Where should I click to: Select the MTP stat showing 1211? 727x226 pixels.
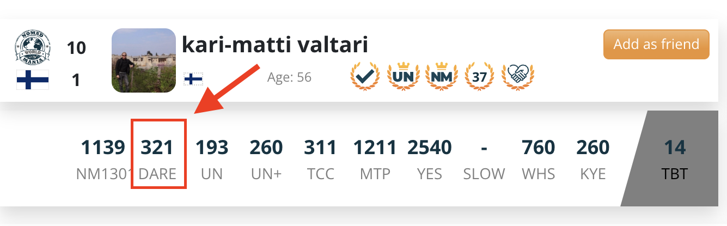375,158
